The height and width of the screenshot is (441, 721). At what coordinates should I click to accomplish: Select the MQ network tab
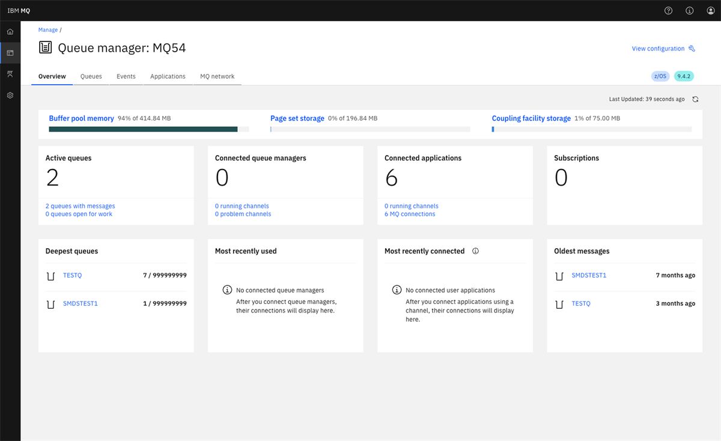tap(217, 76)
